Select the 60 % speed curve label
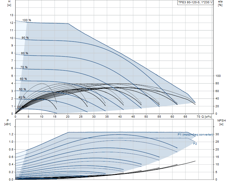 pyautogui.click(x=23, y=79)
